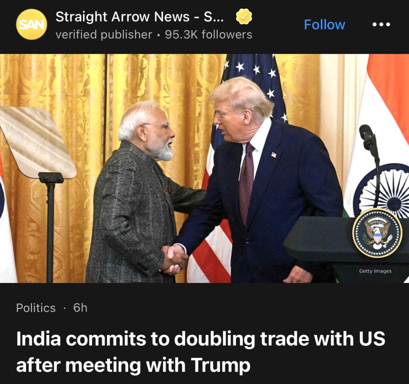This screenshot has height=384, width=409.
Task: Follow Straight Arrow News
Action: [x=324, y=25]
